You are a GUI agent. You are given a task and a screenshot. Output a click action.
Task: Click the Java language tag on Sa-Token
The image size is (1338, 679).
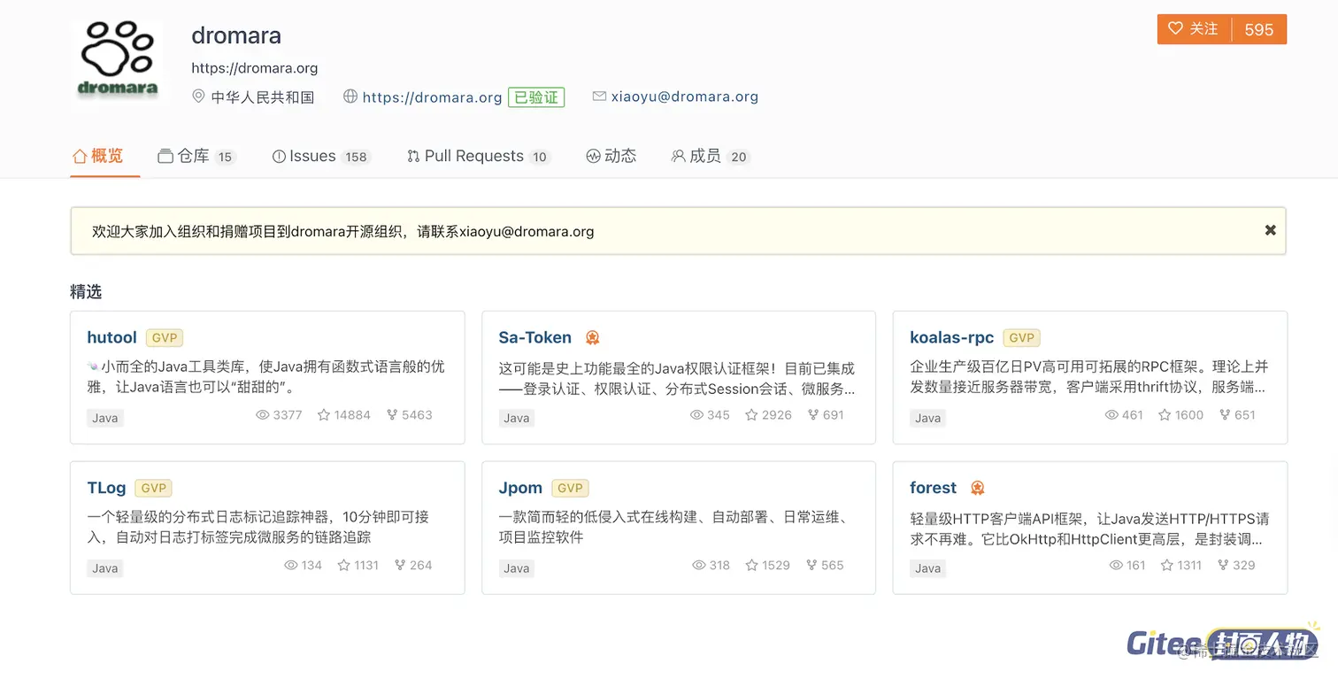(517, 418)
